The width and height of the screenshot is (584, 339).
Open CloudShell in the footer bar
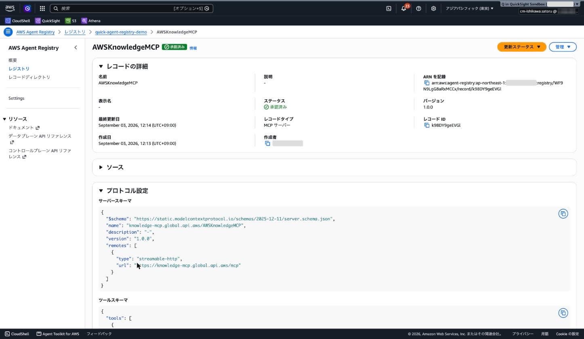click(17, 334)
